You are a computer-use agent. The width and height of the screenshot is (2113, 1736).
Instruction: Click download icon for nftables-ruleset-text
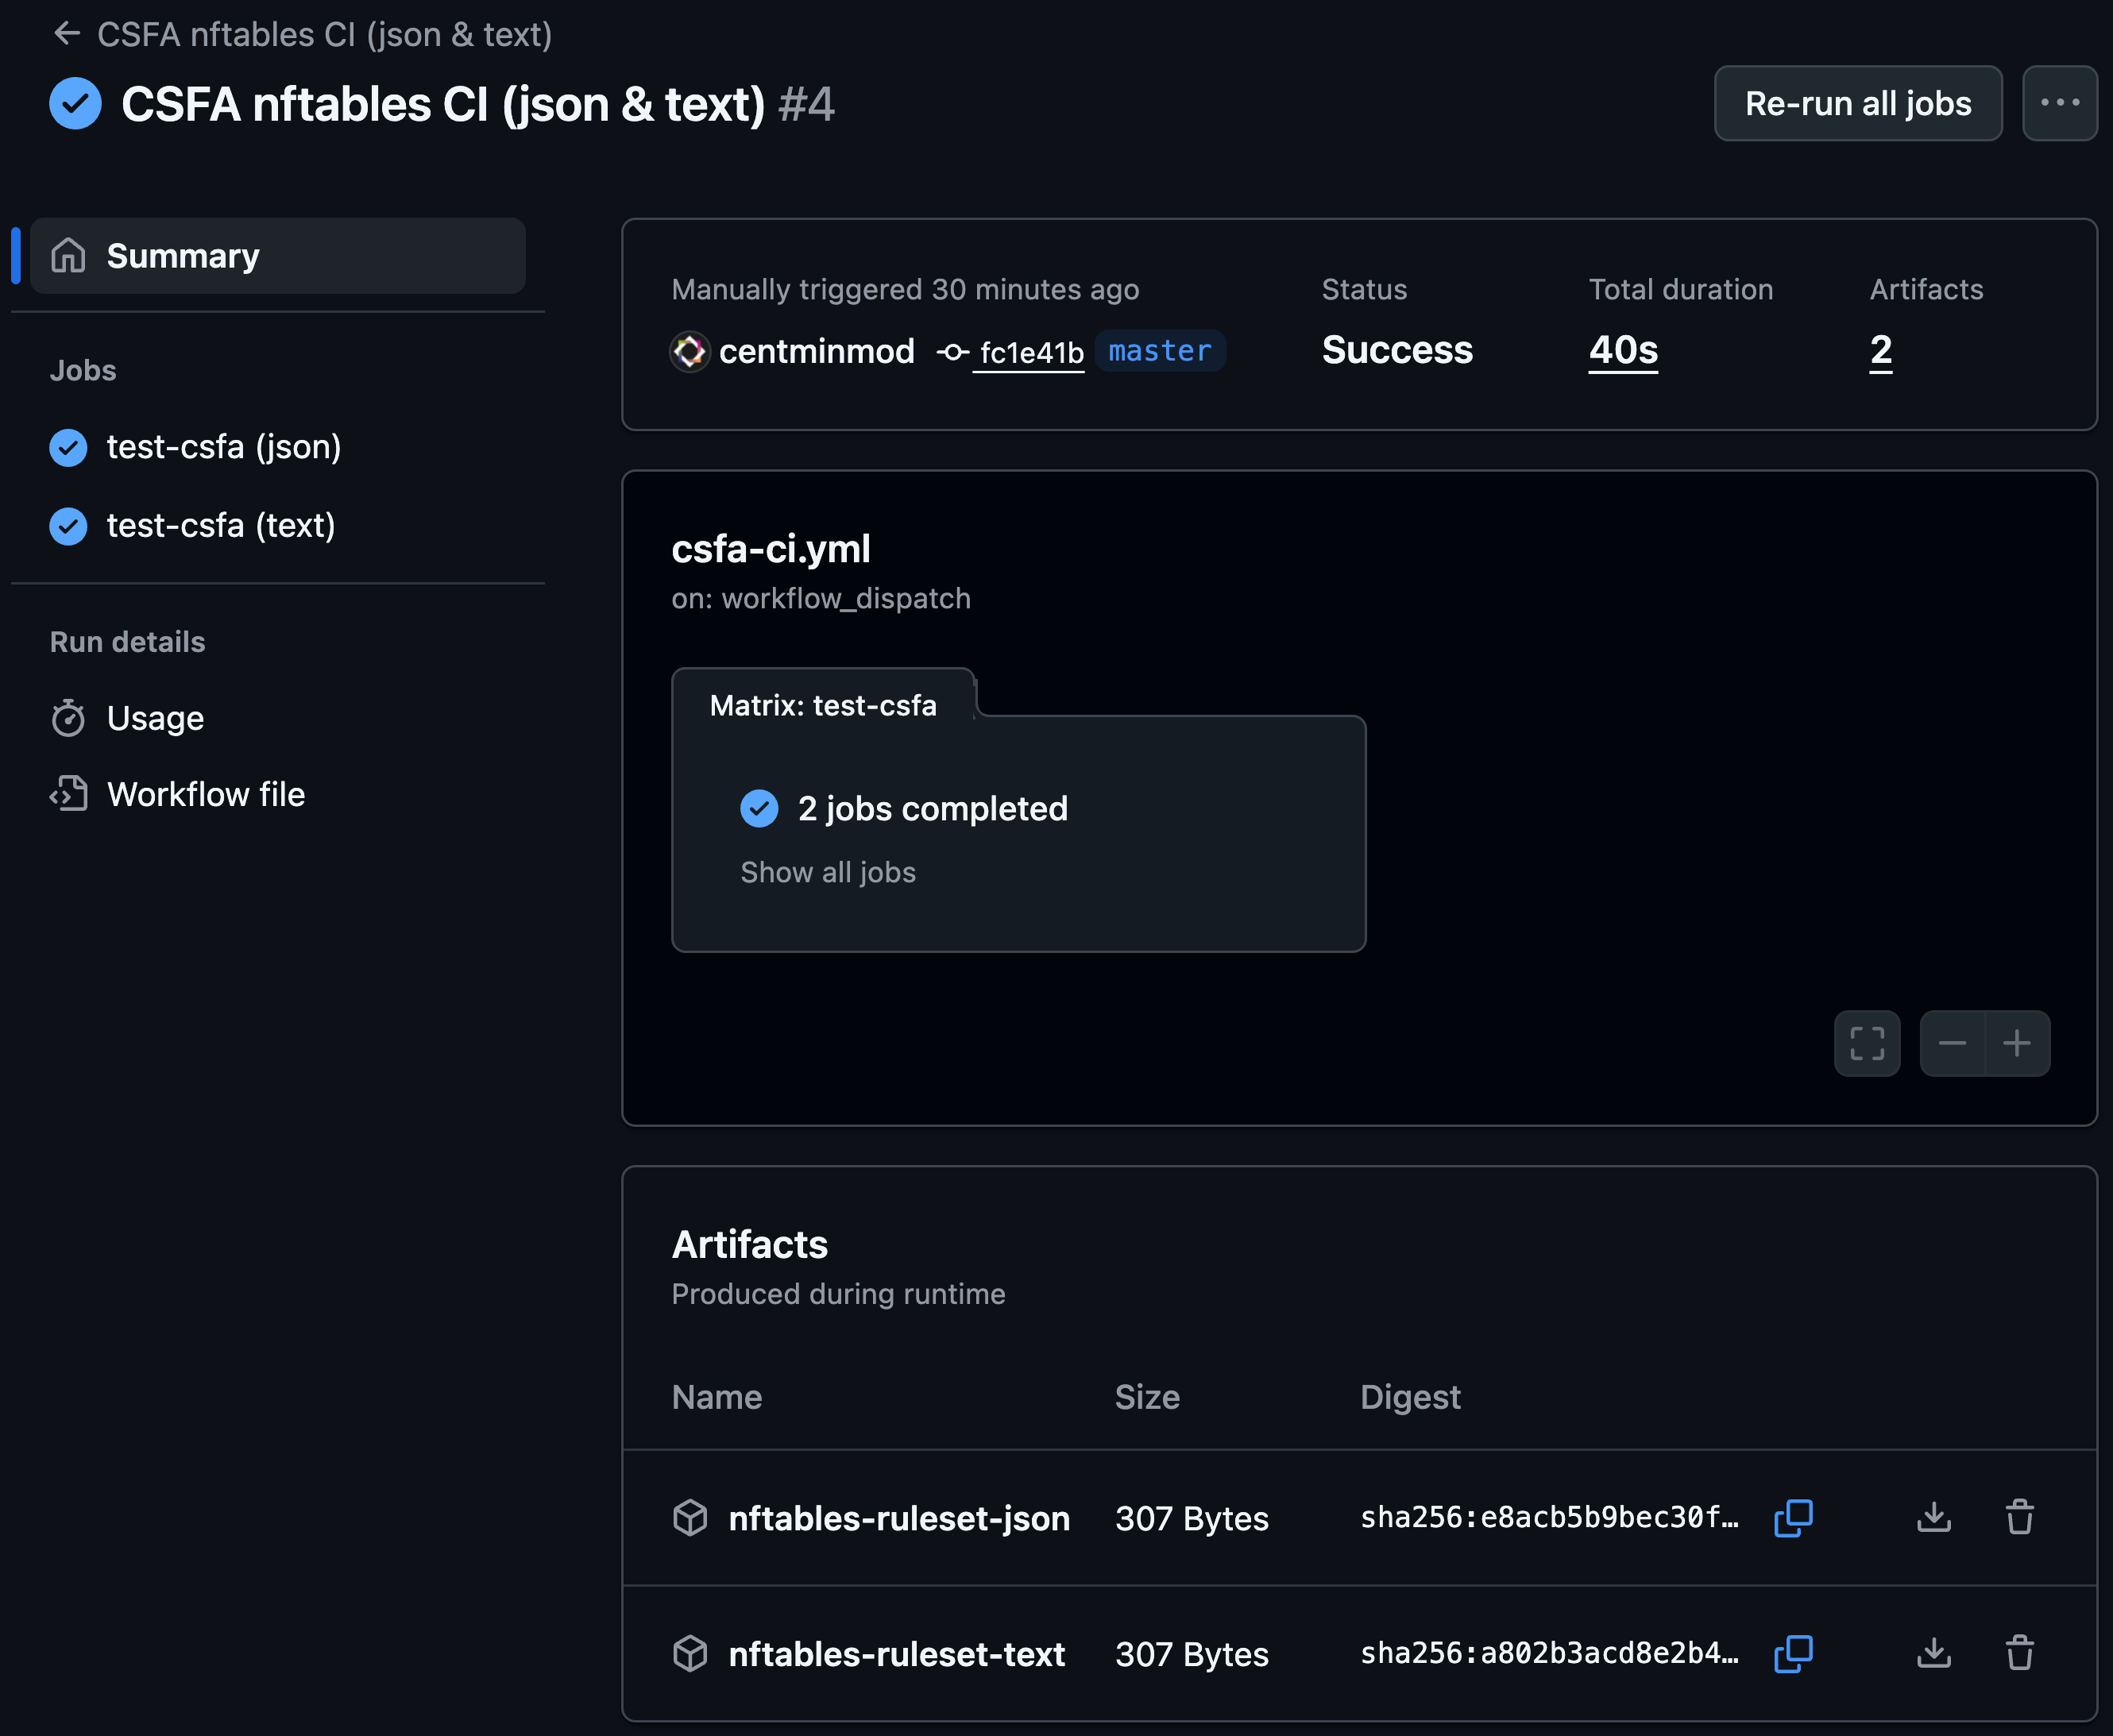1934,1653
